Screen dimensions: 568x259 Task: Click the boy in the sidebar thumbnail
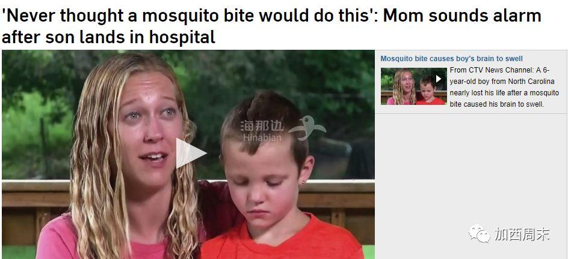tap(430, 91)
